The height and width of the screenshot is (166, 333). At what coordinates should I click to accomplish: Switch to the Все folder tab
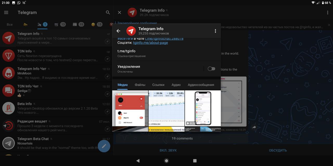coord(10,24)
